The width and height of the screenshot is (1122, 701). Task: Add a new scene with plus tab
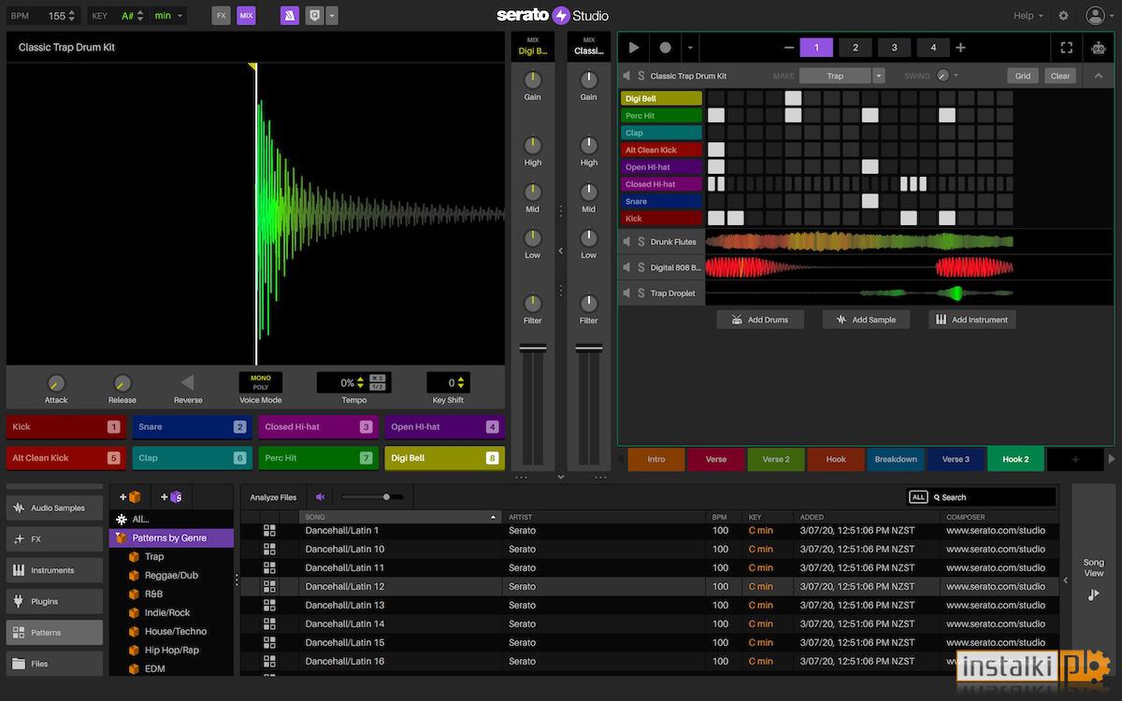click(1075, 459)
